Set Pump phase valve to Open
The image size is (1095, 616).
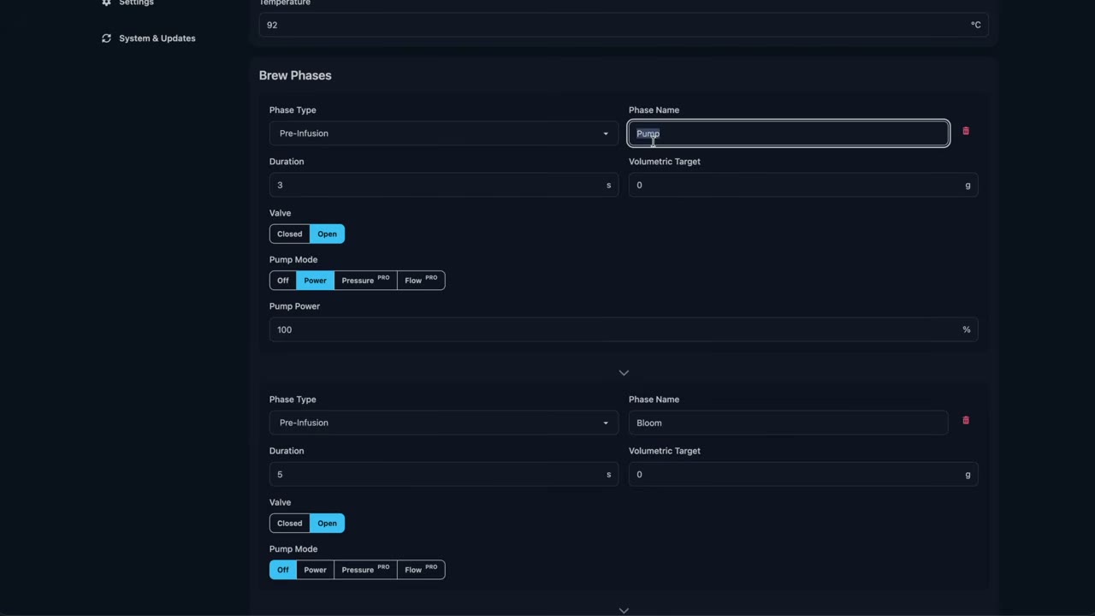327,234
